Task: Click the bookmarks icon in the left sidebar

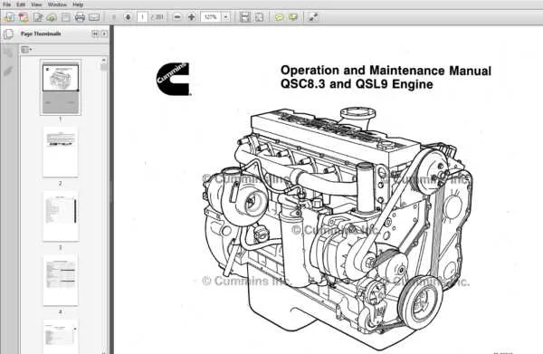Action: click(x=8, y=53)
